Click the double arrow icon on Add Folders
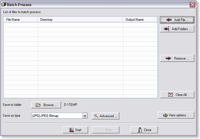Screen dimensions: 200x139 click(x=166, y=29)
